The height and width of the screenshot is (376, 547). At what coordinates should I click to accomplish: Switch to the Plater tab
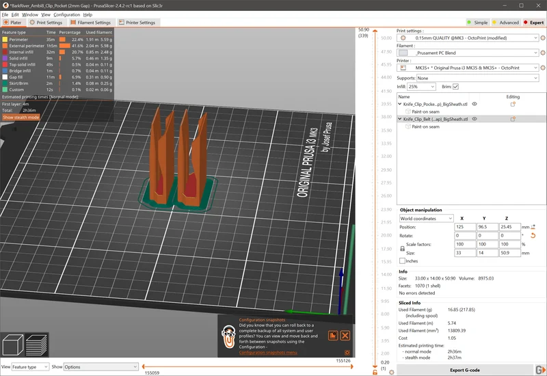pyautogui.click(x=12, y=23)
